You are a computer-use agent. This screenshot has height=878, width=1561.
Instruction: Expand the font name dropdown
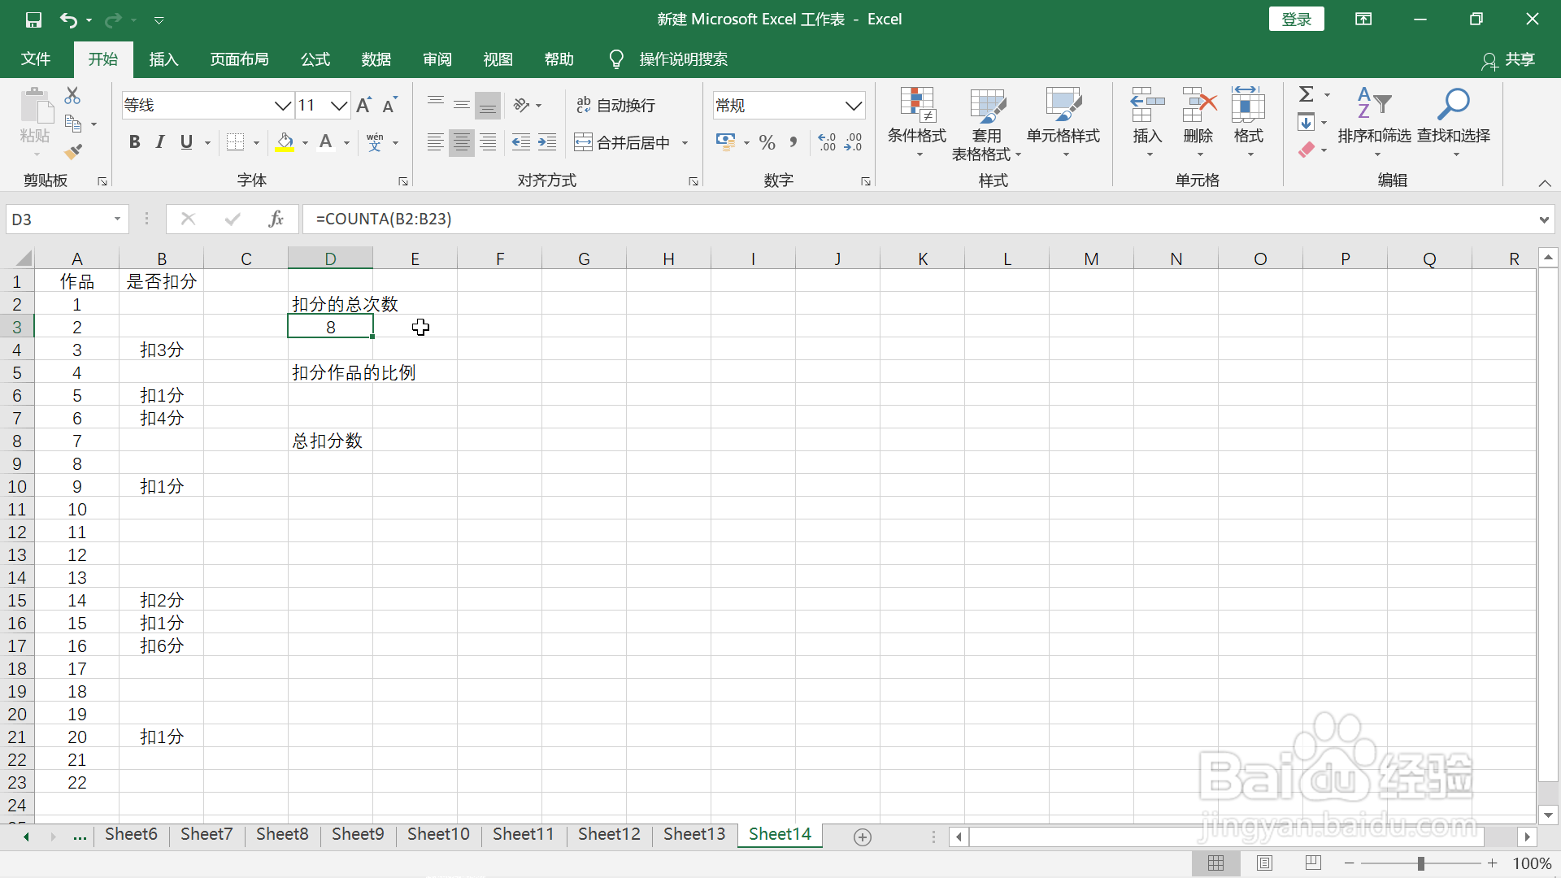pos(282,105)
